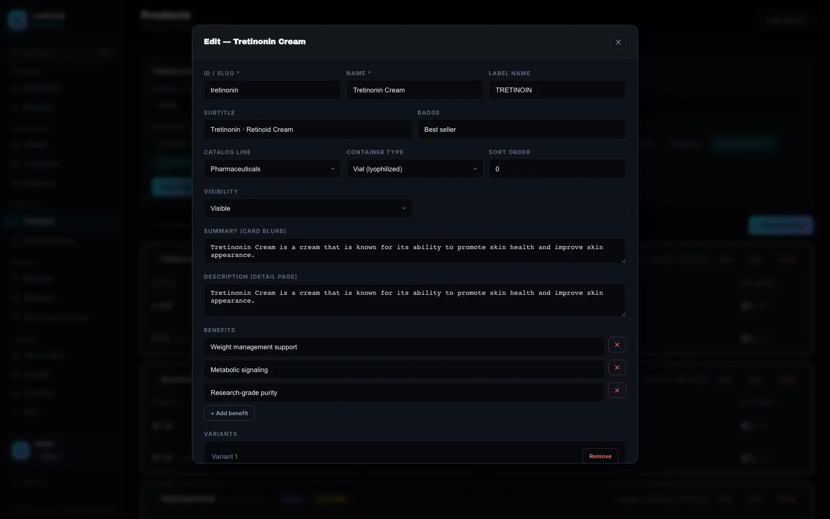The height and width of the screenshot is (519, 830).
Task: Edit the Badge field
Action: [521, 129]
